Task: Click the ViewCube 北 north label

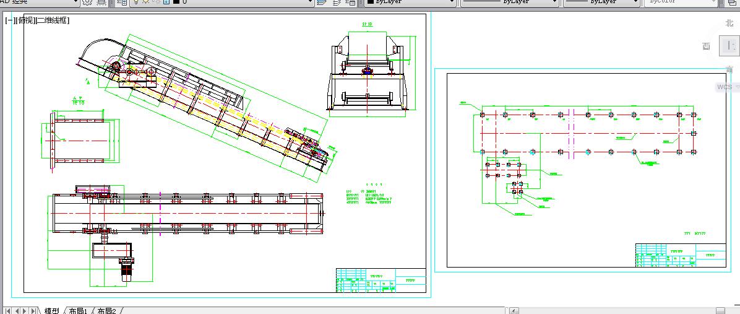Action: point(729,23)
